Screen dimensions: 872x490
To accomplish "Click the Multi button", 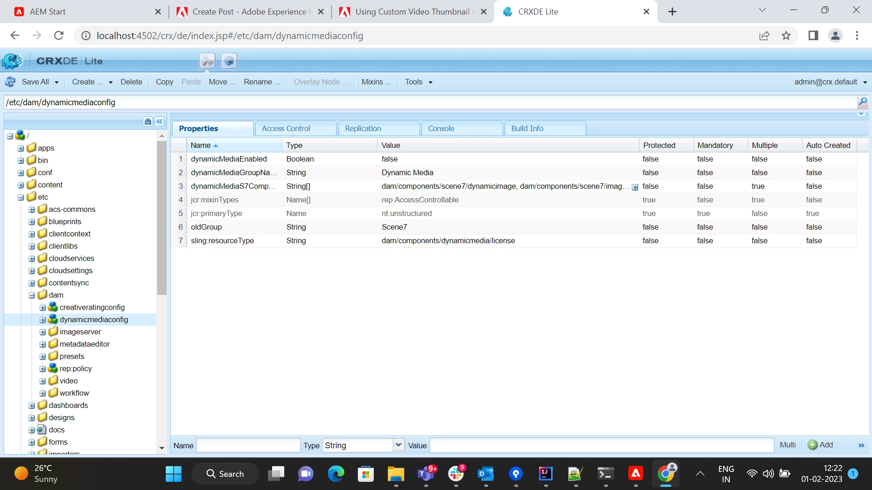I will pyautogui.click(x=788, y=445).
